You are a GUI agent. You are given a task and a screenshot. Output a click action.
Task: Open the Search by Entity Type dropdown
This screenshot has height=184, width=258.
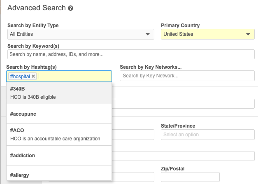tap(80, 34)
